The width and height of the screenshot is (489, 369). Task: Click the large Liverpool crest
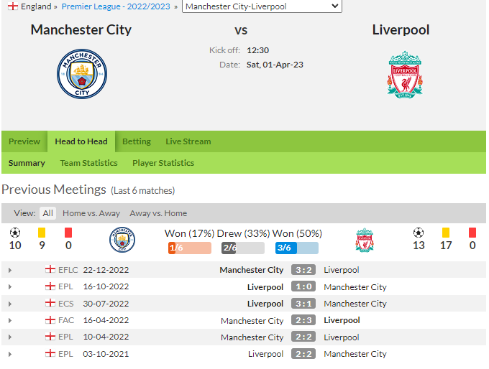click(405, 75)
